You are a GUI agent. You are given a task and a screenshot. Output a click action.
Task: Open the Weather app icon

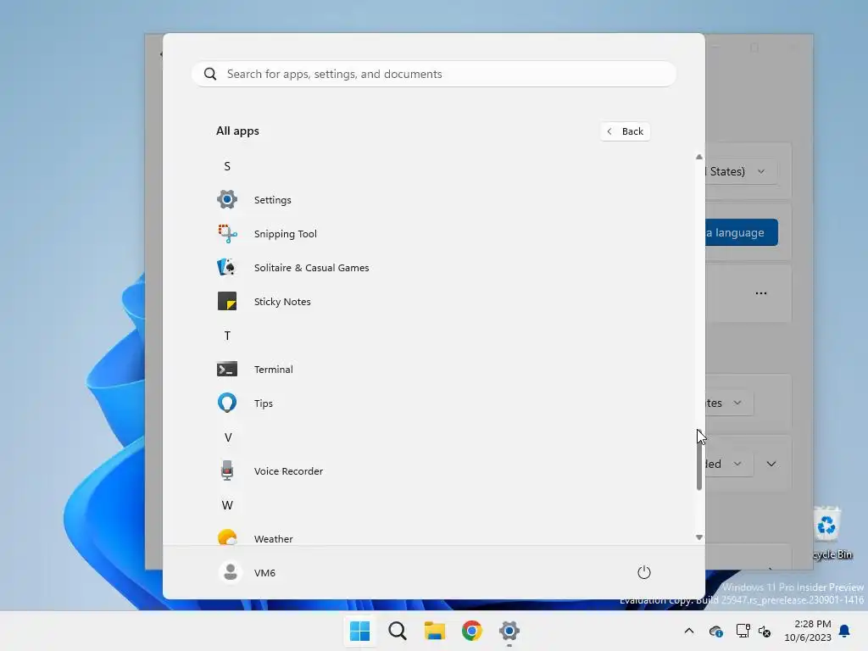tap(227, 537)
